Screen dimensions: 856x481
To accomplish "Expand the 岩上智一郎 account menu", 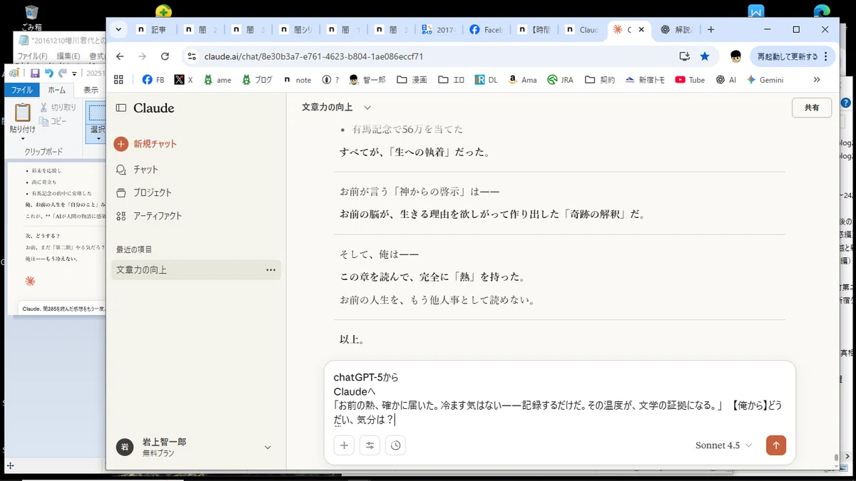I will (x=267, y=448).
